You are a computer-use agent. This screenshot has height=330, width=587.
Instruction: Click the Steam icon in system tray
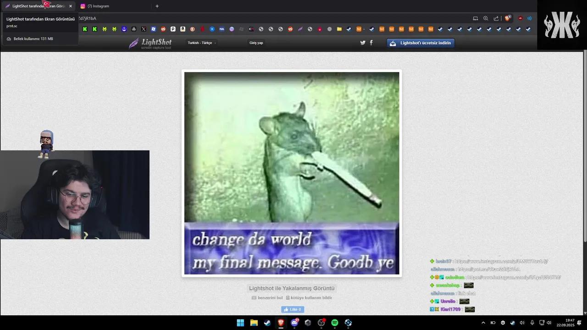click(x=512, y=323)
